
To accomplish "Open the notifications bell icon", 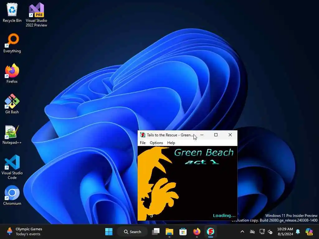I will tap(298, 232).
